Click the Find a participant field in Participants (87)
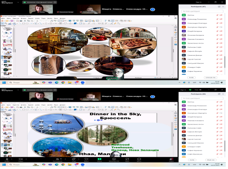 [202, 11]
